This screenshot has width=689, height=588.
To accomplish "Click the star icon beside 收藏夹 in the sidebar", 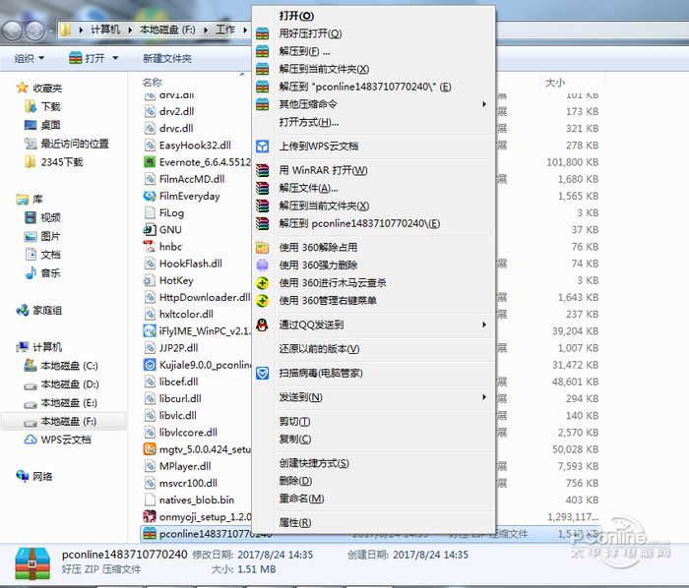I will pyautogui.click(x=22, y=88).
